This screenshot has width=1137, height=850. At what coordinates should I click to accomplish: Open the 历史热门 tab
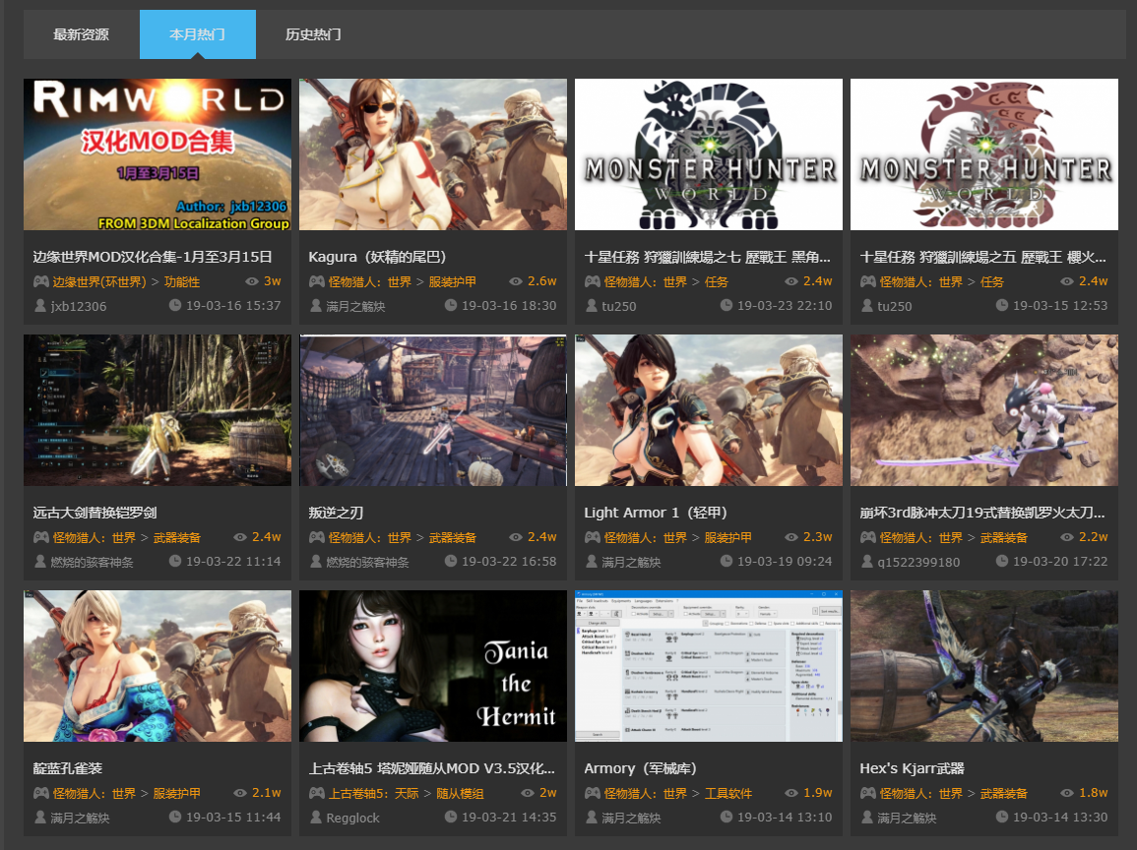click(313, 34)
